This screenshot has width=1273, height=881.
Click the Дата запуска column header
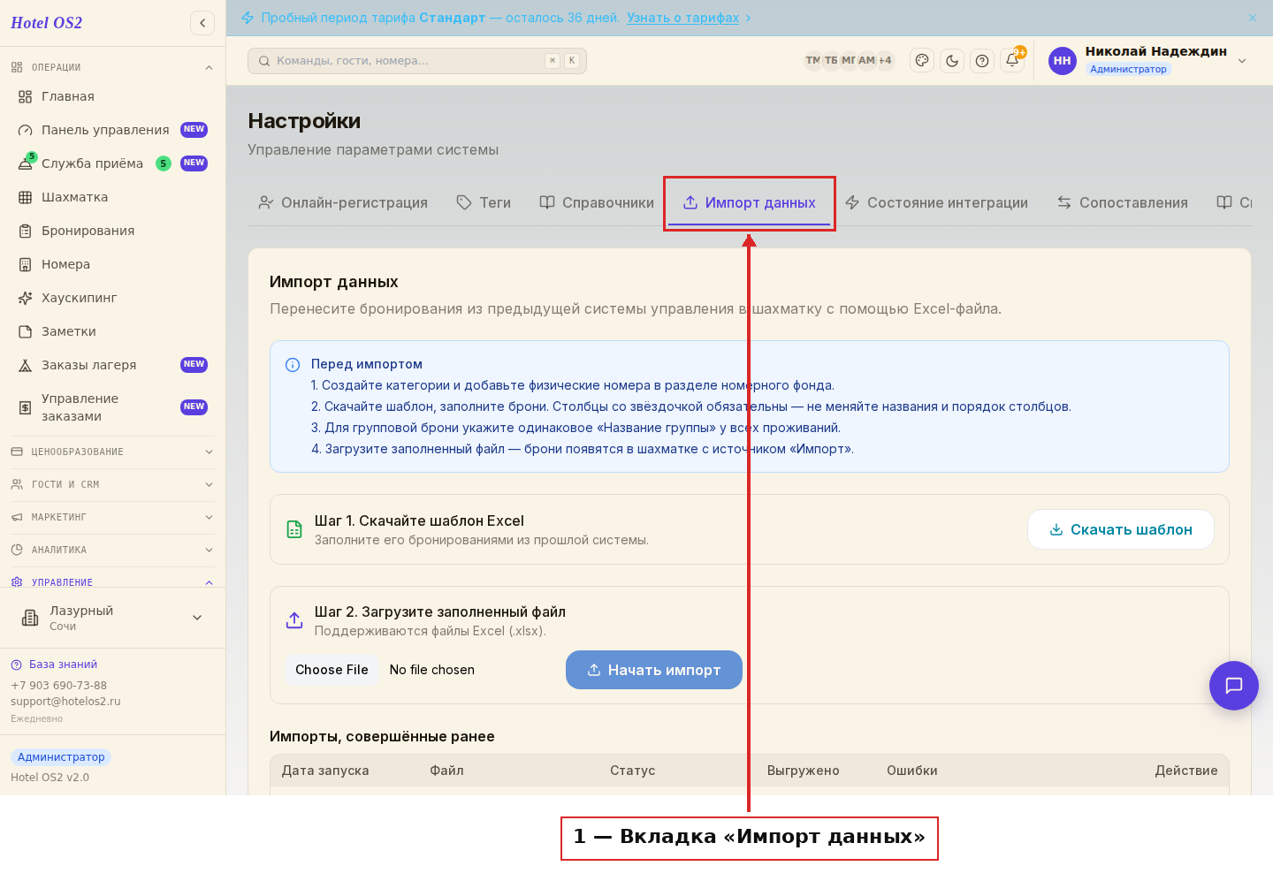tap(325, 771)
